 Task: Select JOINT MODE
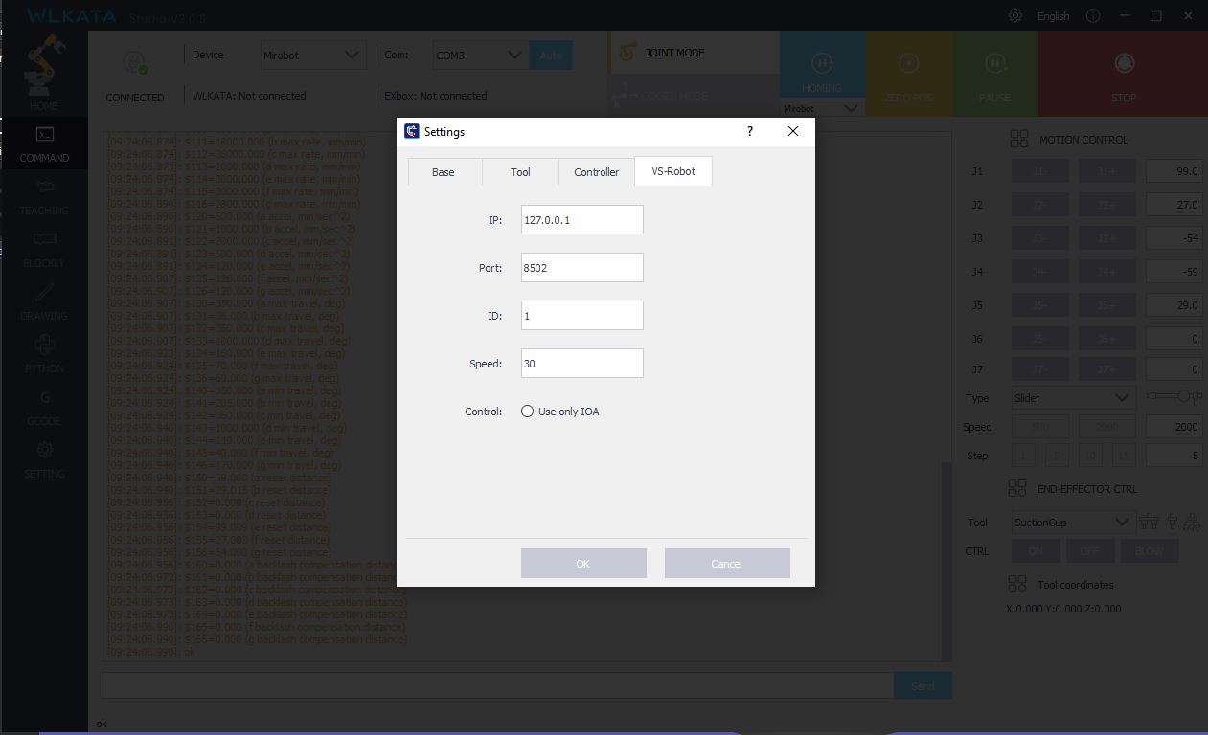(x=694, y=53)
